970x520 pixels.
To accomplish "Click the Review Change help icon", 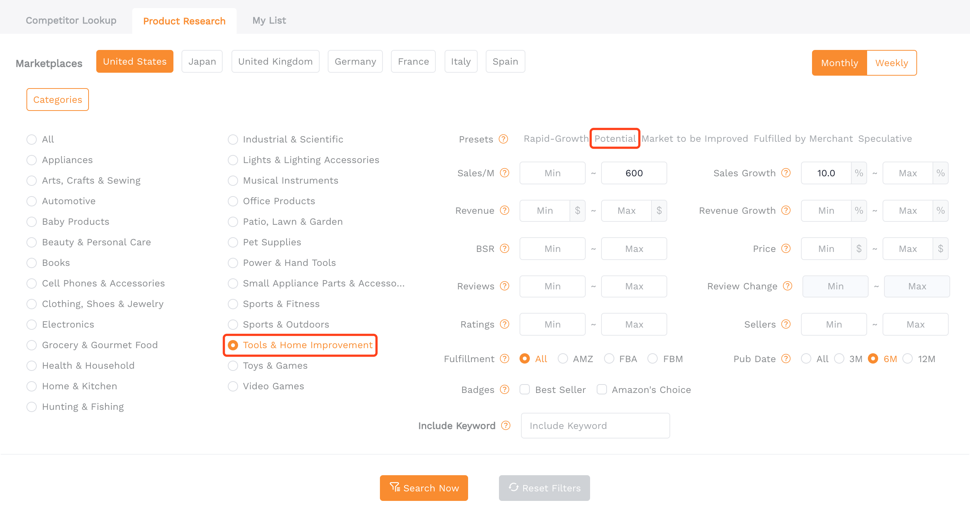I will (787, 286).
